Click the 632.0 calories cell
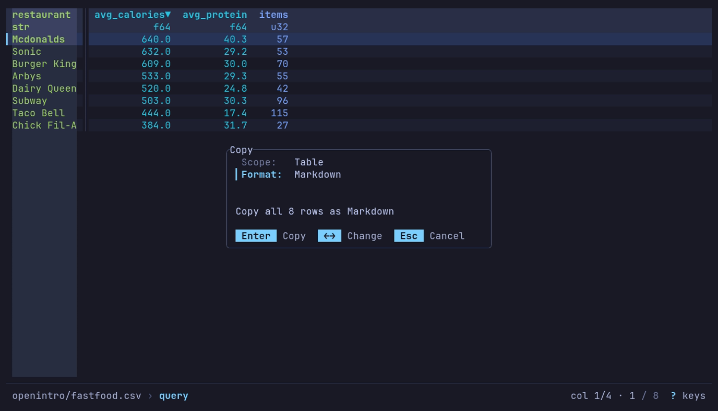The height and width of the screenshot is (411, 718). [x=156, y=52]
